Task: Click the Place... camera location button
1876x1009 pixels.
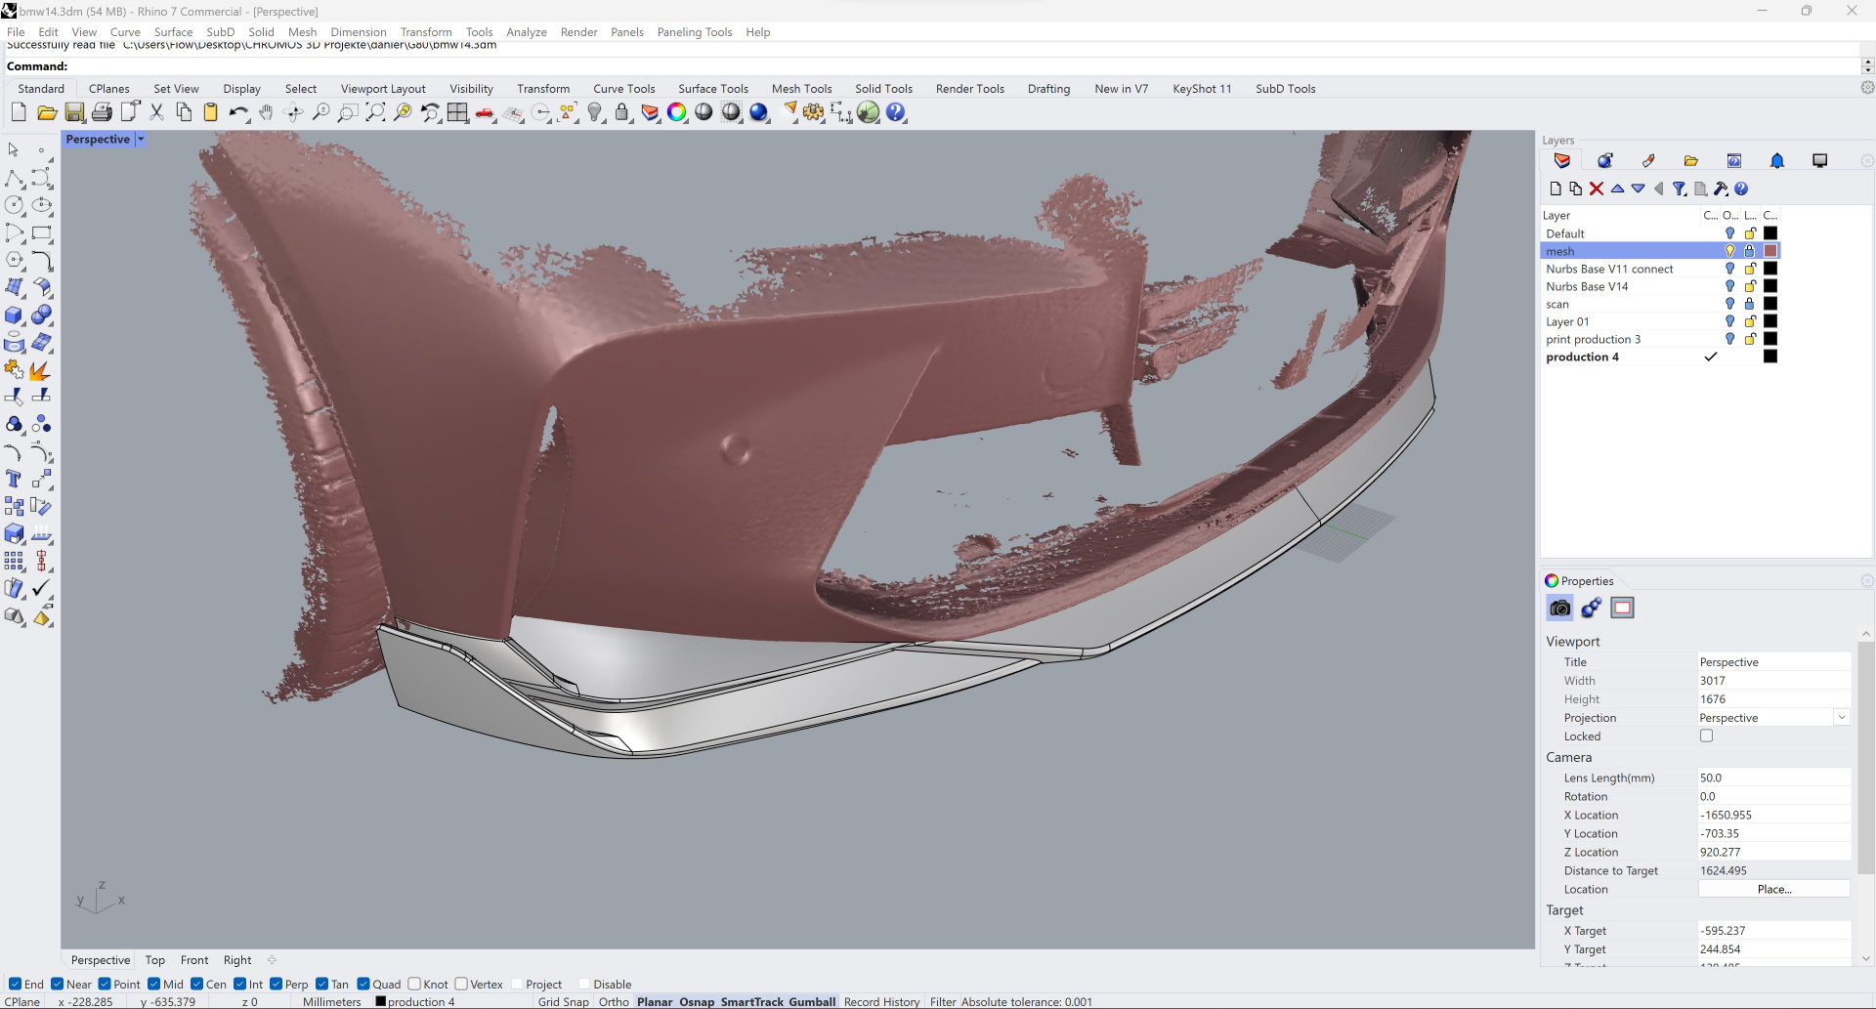Action: point(1773,889)
